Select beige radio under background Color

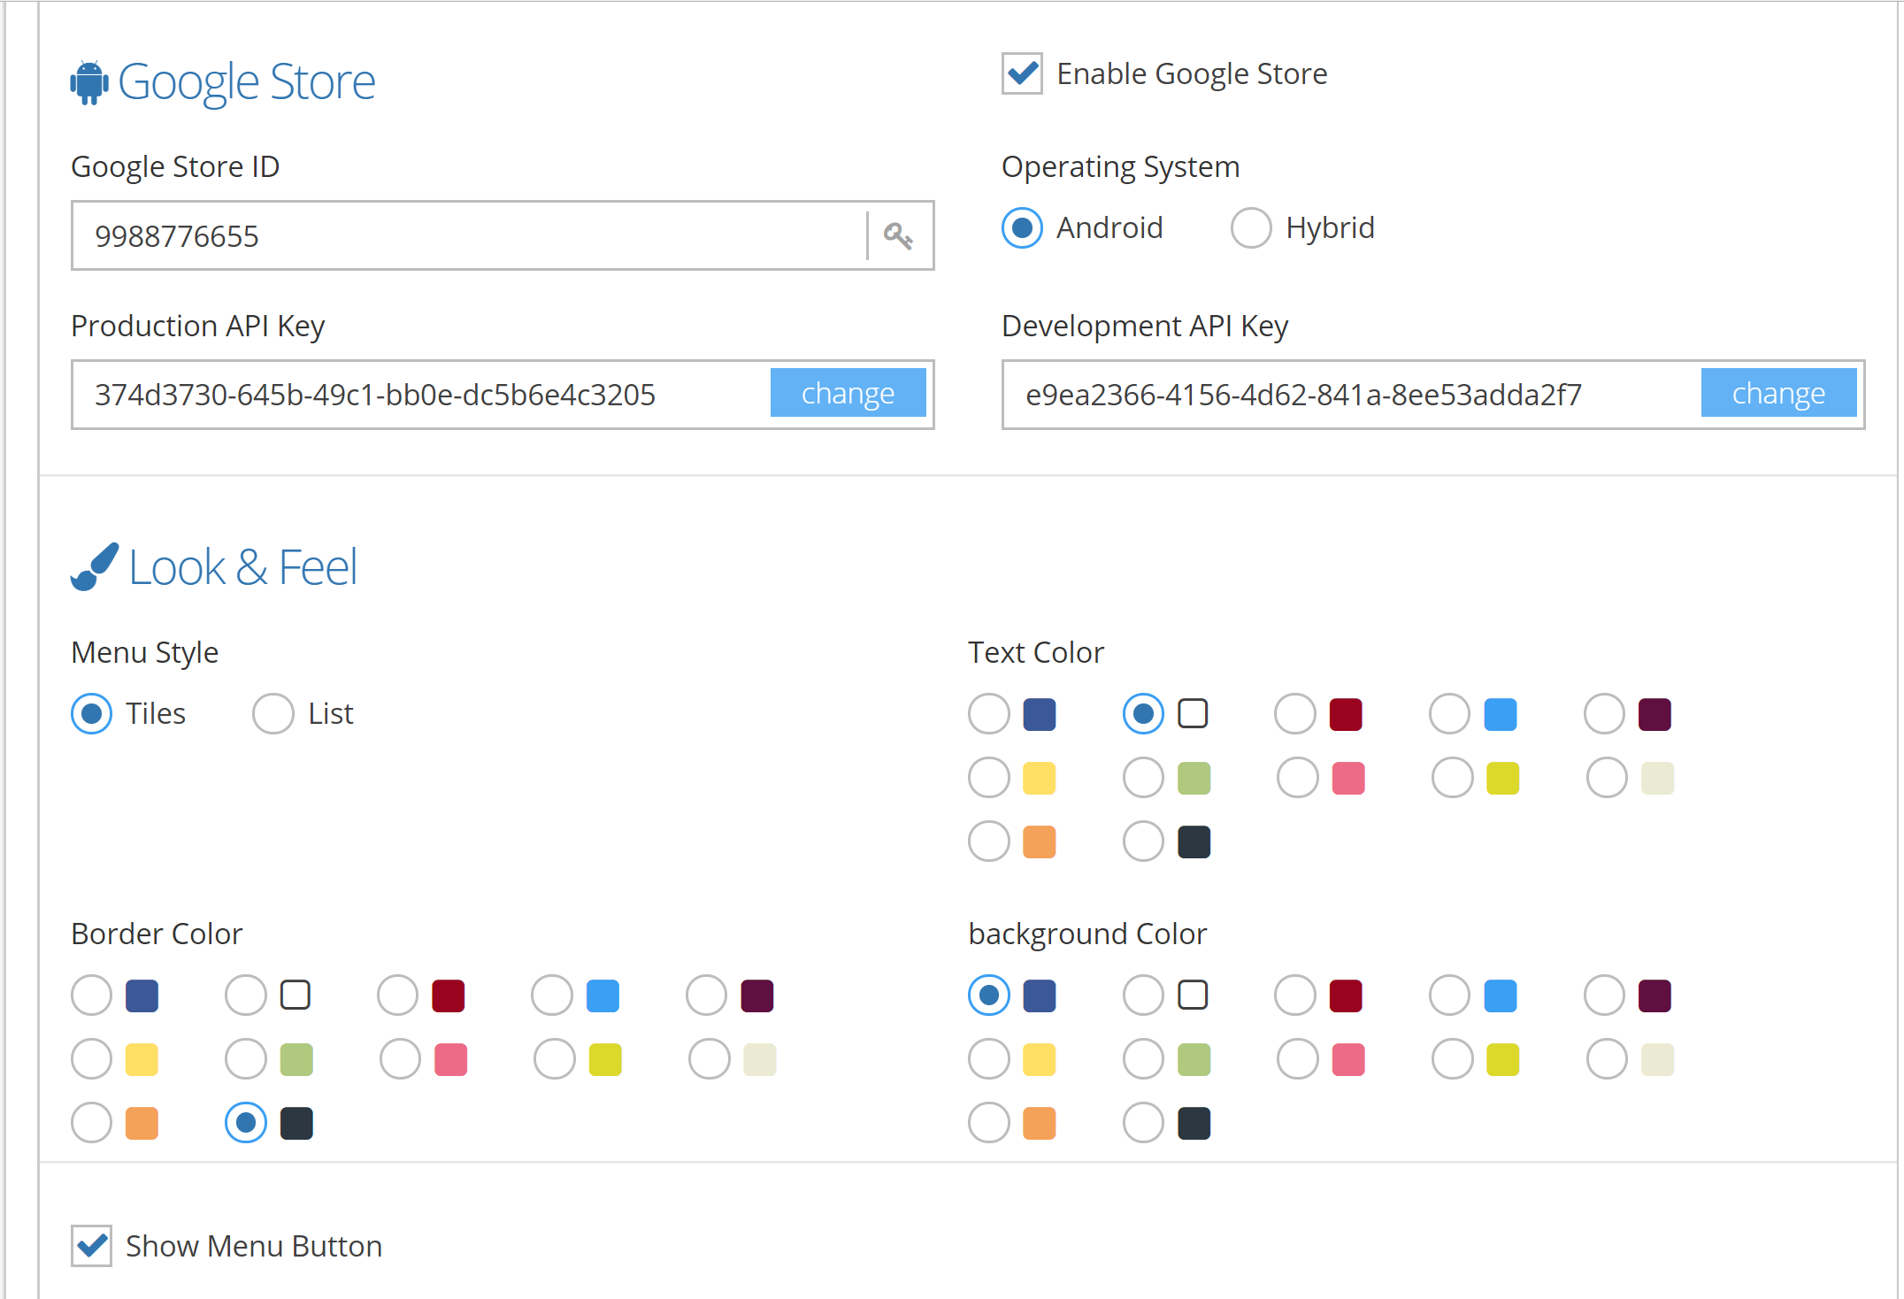(x=1607, y=1059)
